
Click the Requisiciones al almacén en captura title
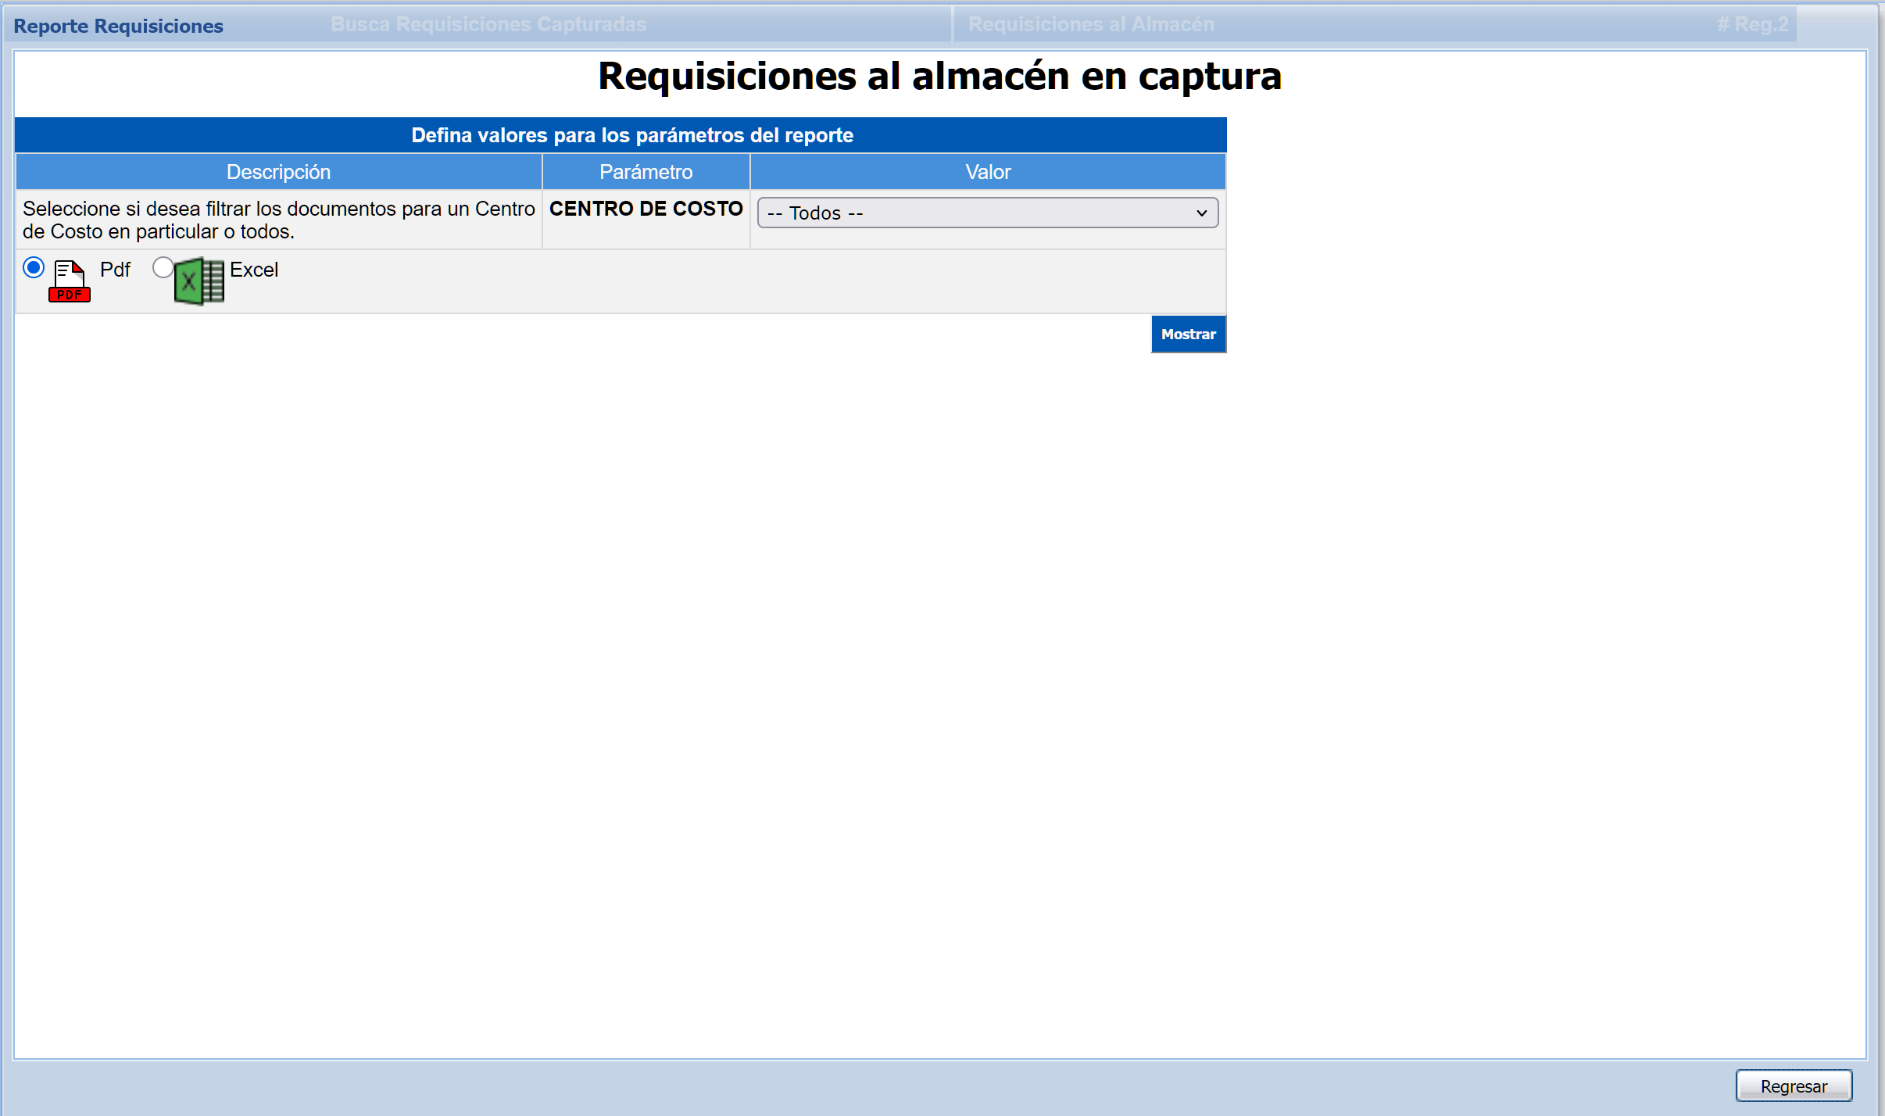[x=939, y=77]
